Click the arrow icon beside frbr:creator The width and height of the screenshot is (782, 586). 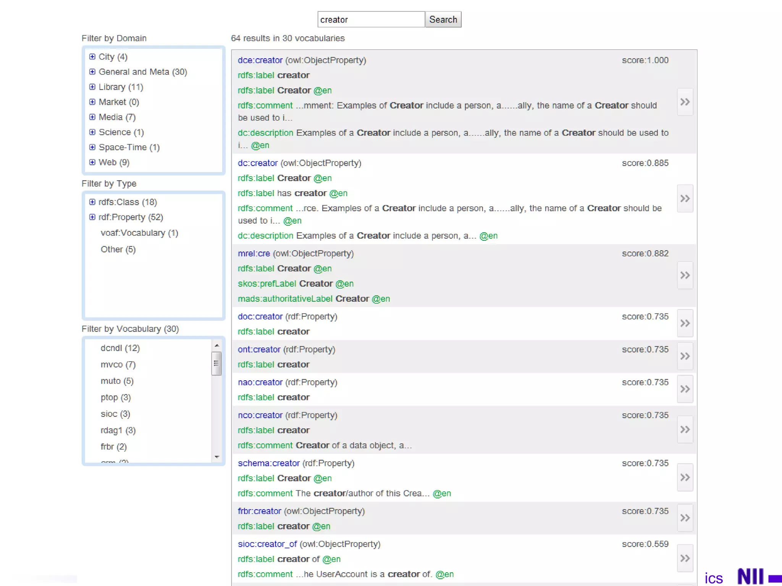click(685, 518)
